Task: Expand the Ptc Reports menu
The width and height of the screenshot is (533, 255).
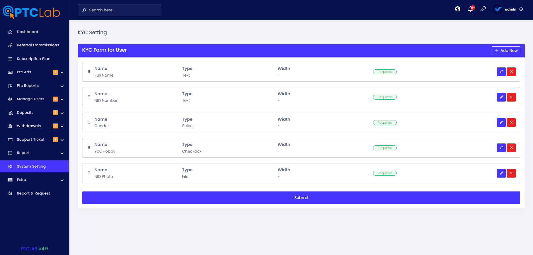Action: [x=28, y=85]
